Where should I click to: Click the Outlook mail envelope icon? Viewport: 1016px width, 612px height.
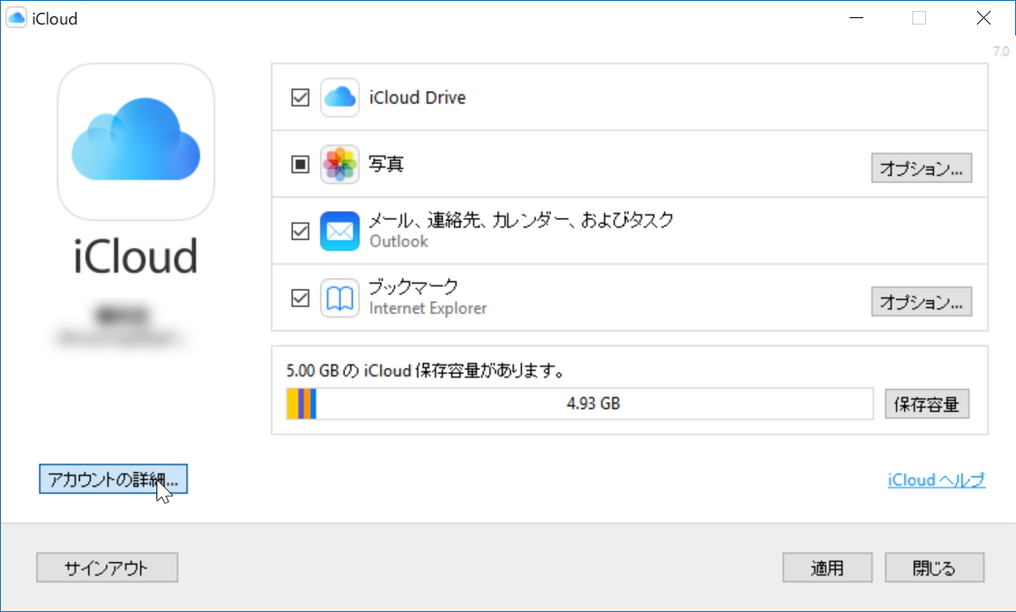[338, 230]
